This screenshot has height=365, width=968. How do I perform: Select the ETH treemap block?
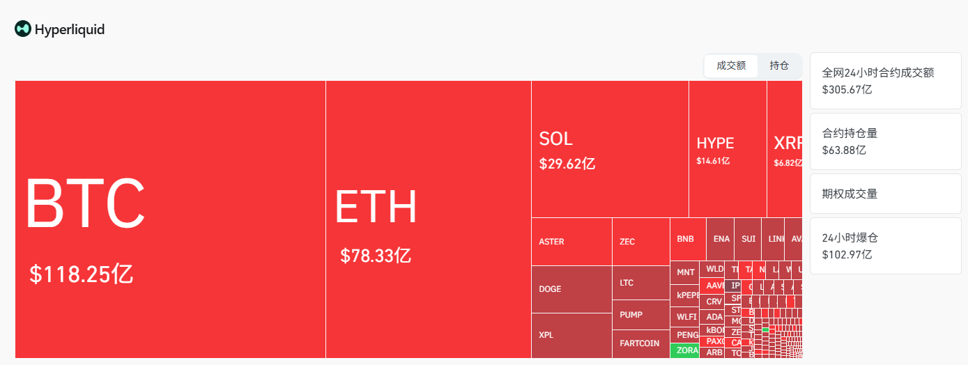pos(428,219)
